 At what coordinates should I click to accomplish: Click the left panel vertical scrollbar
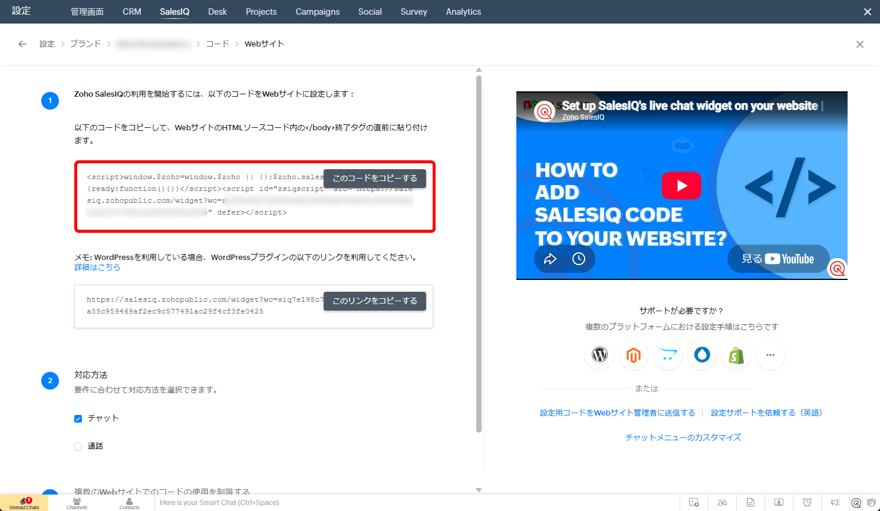coord(479,253)
